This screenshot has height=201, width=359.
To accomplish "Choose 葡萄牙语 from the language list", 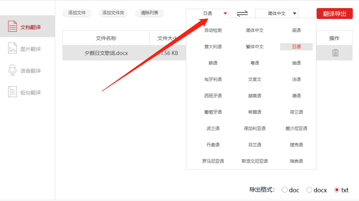I will [213, 112].
